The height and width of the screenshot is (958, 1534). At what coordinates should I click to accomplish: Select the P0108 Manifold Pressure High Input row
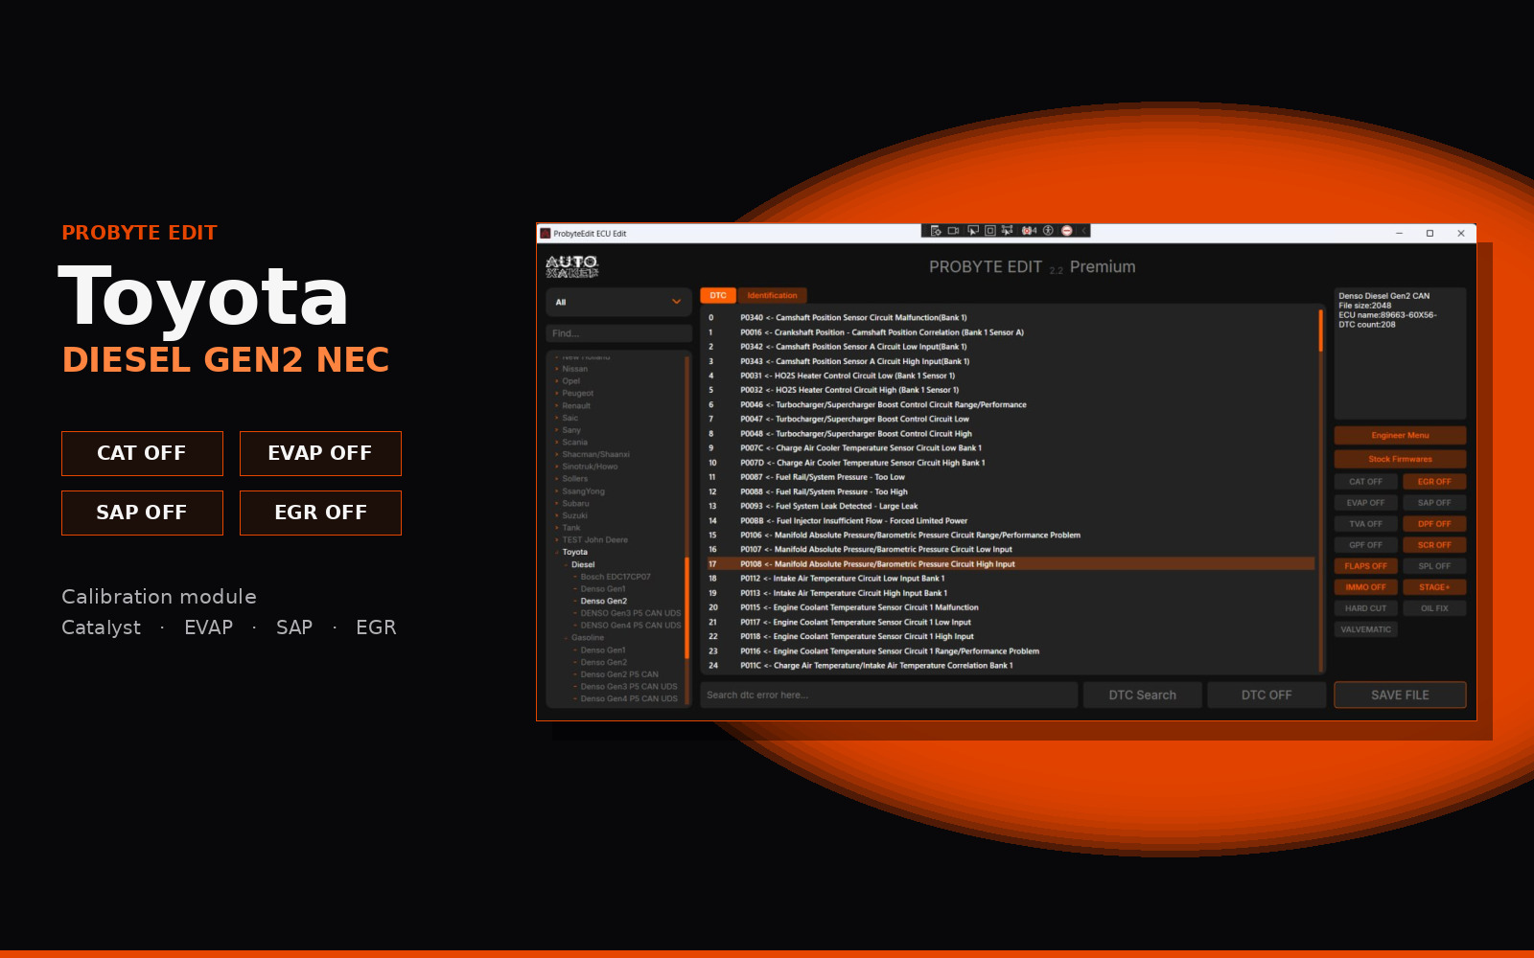pyautogui.click(x=1010, y=564)
